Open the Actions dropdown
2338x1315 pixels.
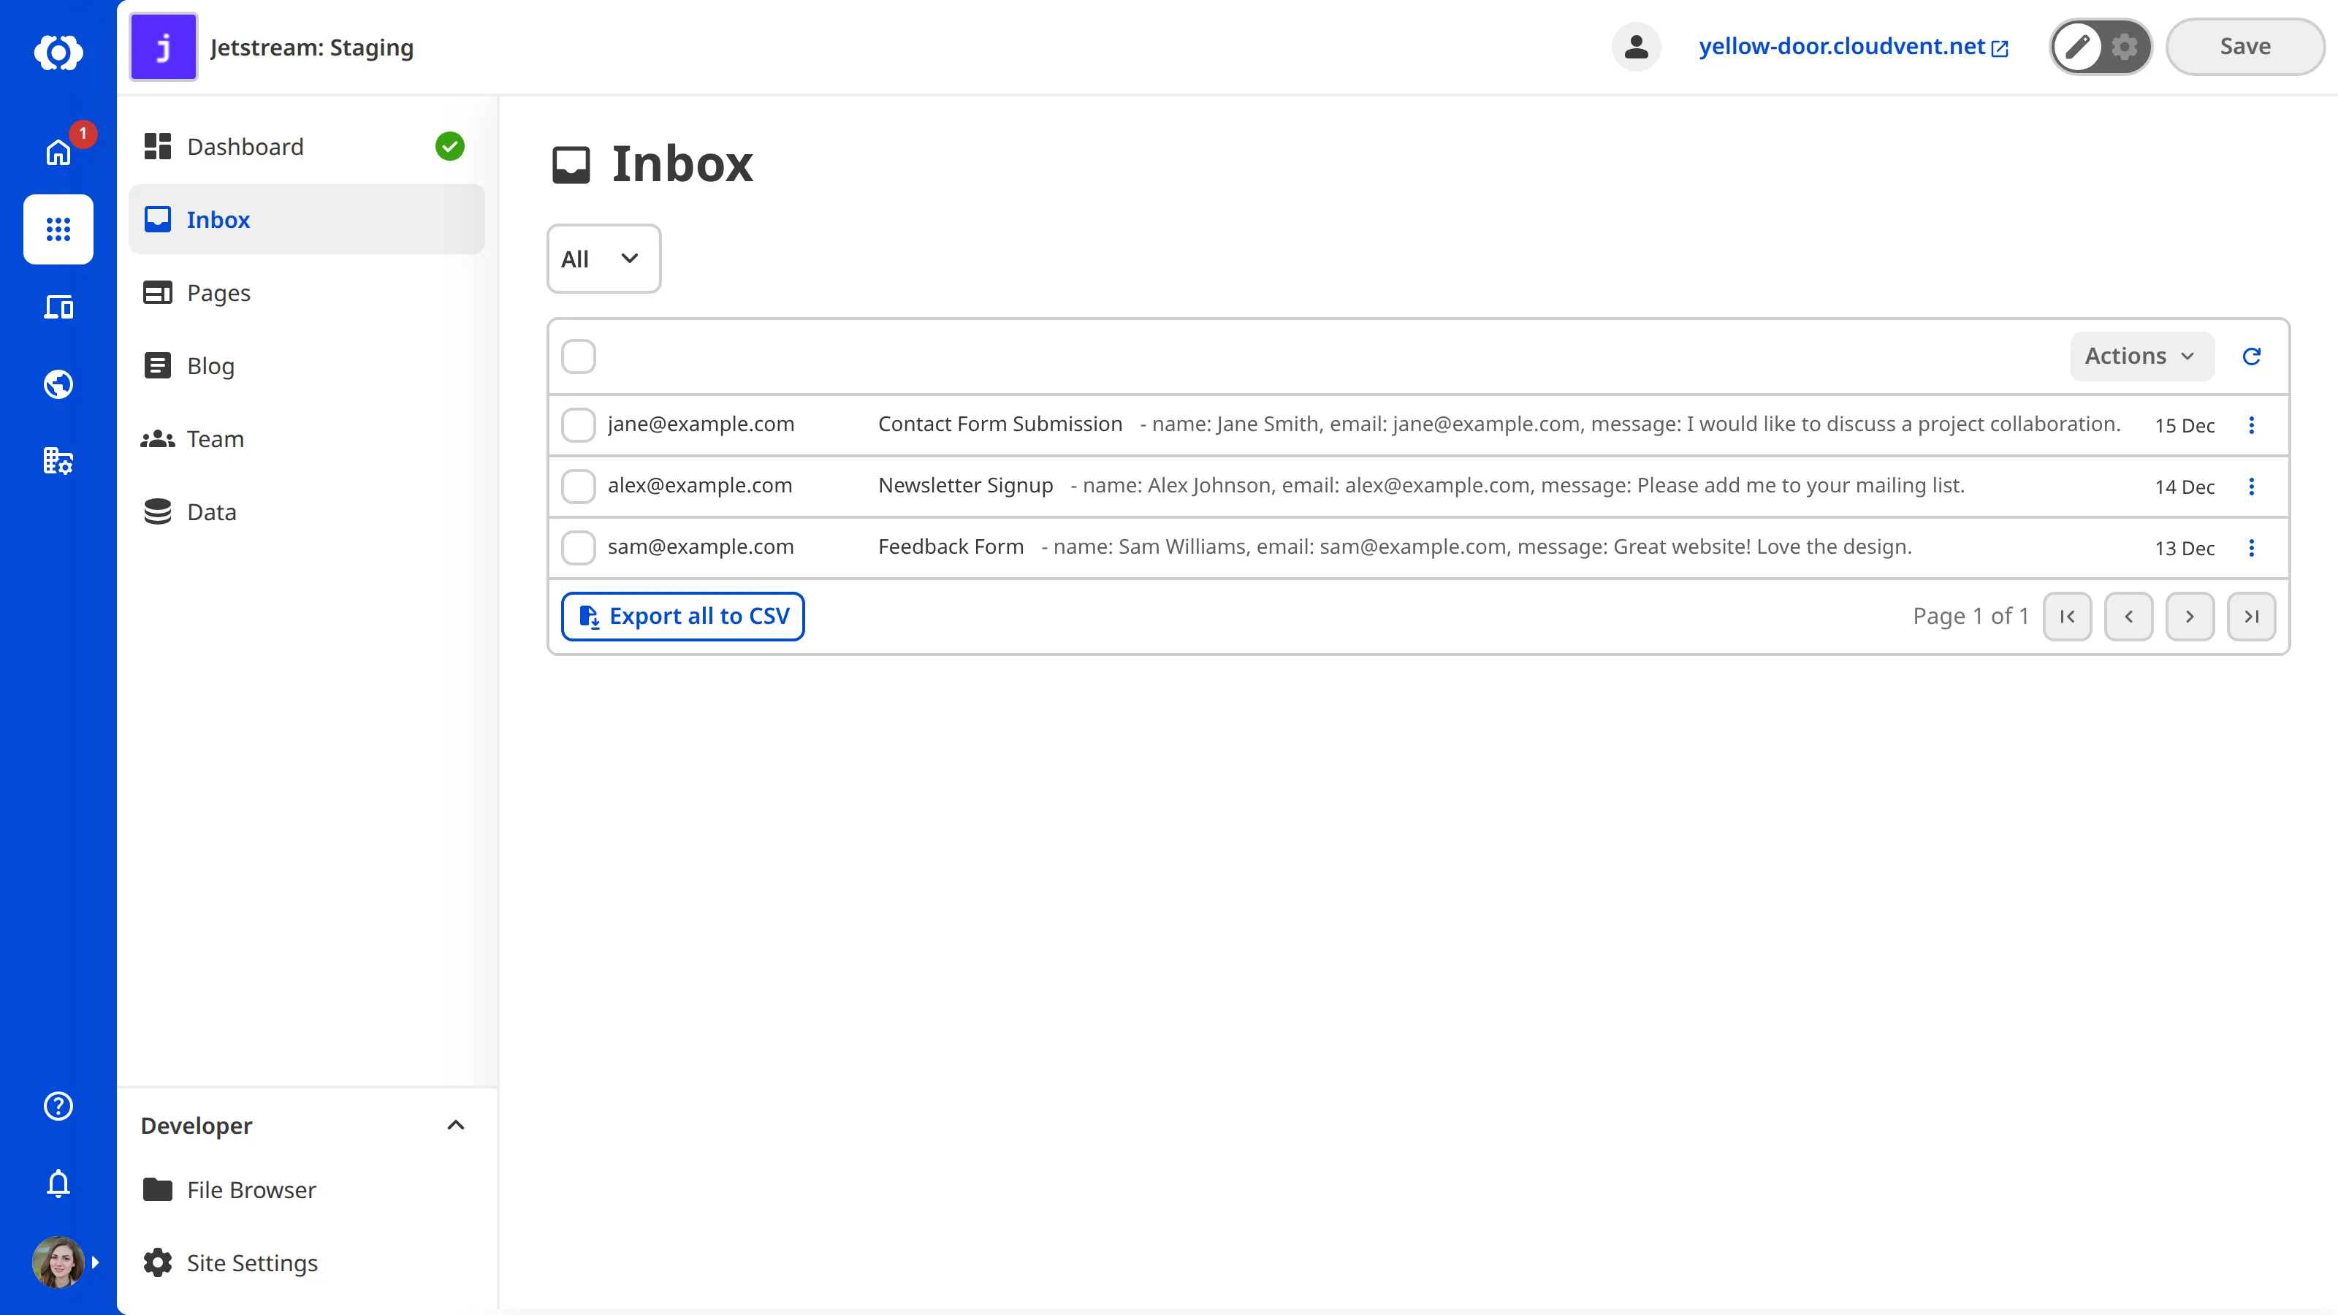[x=2142, y=356]
